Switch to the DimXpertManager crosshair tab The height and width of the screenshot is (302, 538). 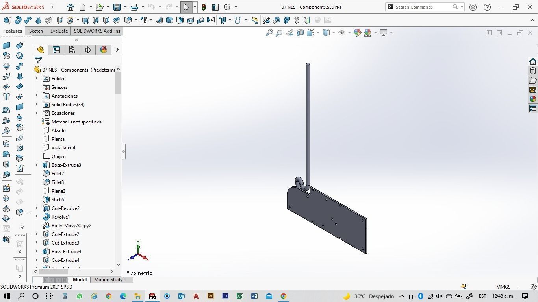[88, 50]
